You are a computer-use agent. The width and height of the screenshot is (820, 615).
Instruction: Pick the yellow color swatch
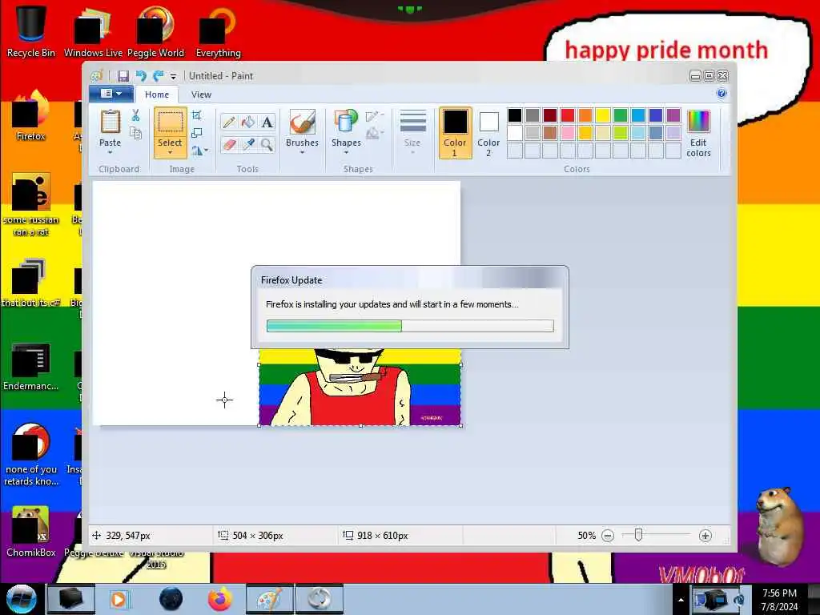point(603,115)
